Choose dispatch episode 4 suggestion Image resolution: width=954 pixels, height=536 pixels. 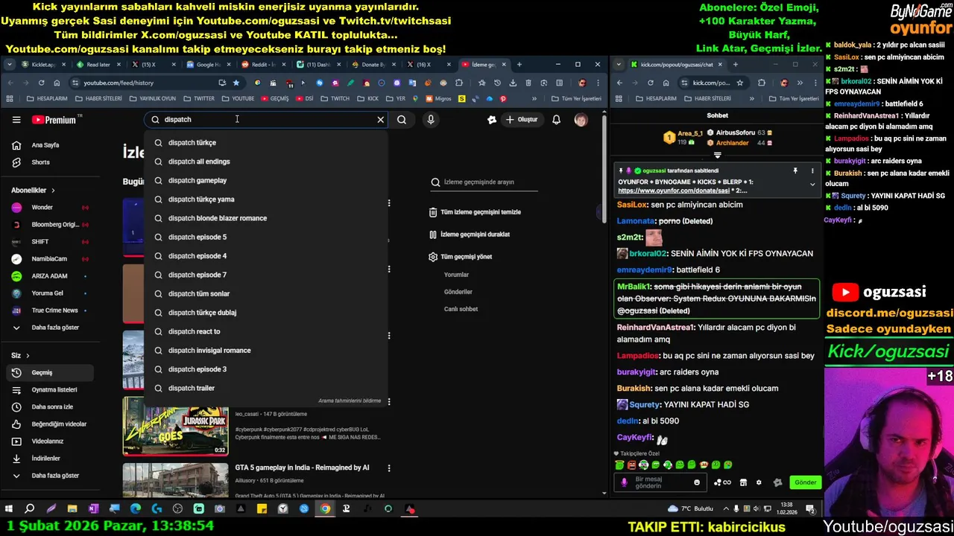pos(267,256)
